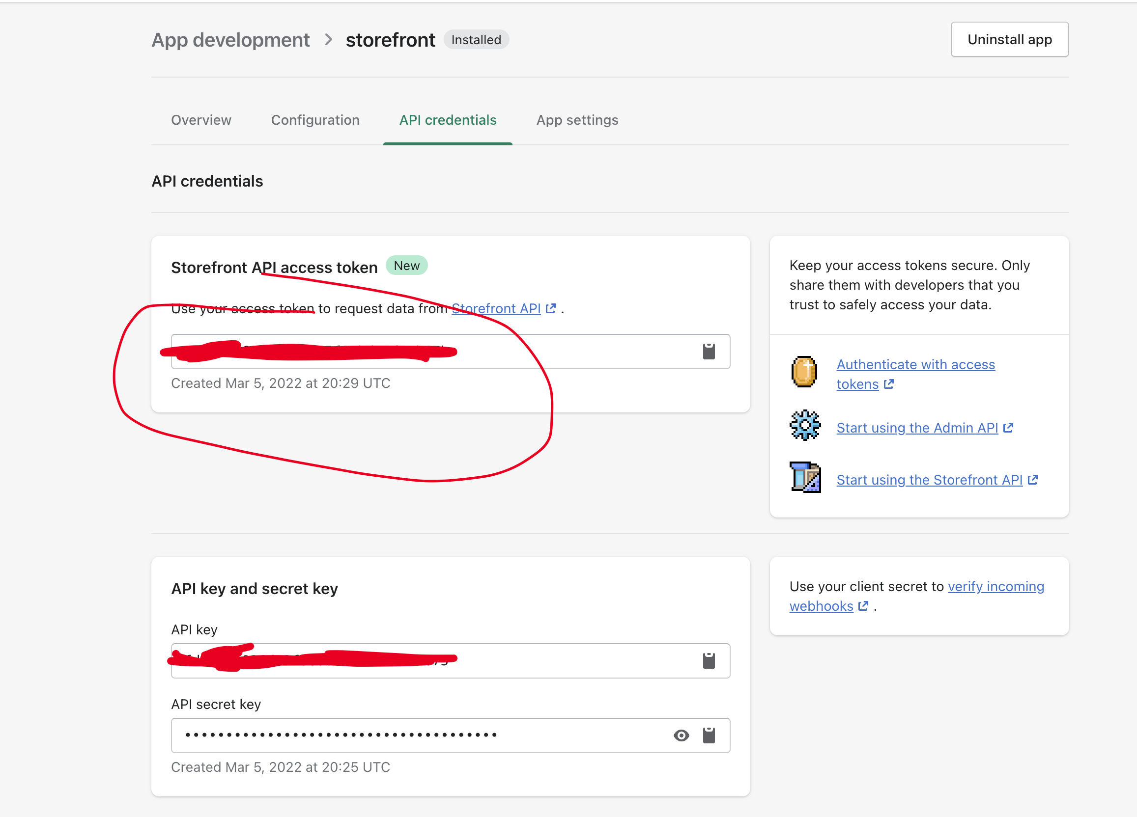This screenshot has width=1137, height=817.
Task: Click the storefront app title
Action: pos(390,40)
